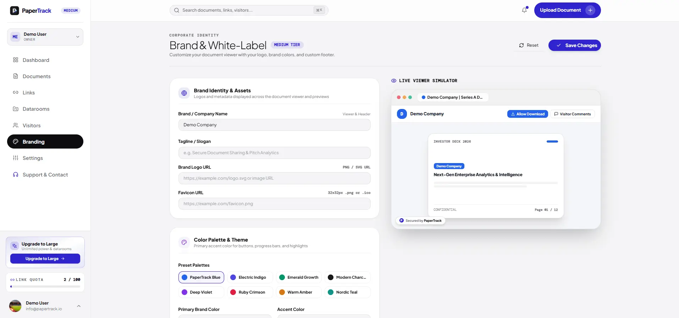Choose Warm Amber color preset
679x318 pixels.
click(299, 292)
